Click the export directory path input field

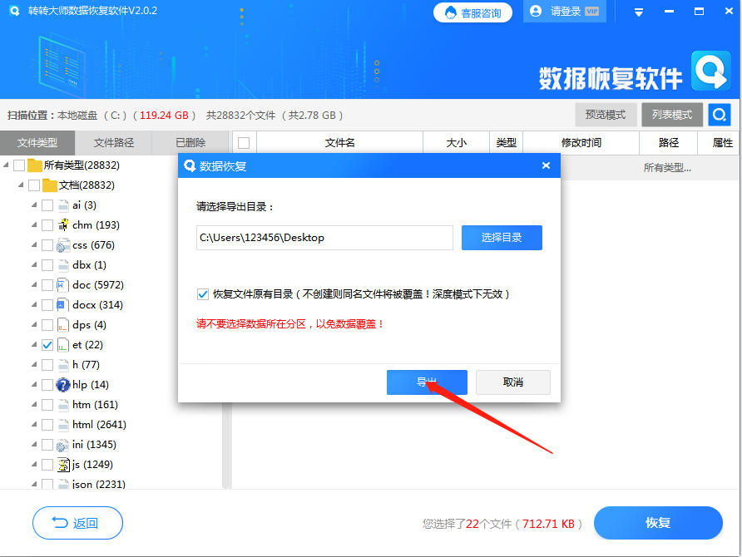(x=324, y=238)
